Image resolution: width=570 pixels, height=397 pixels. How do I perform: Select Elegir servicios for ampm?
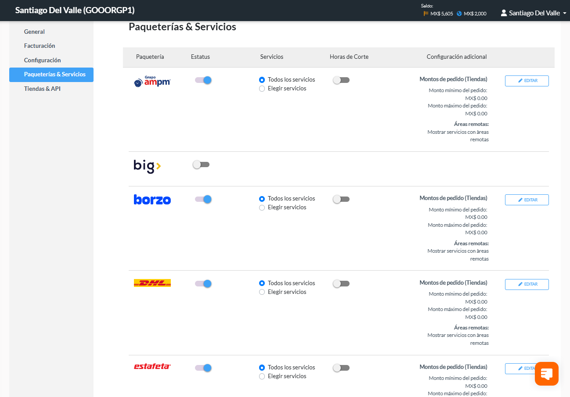coord(262,89)
